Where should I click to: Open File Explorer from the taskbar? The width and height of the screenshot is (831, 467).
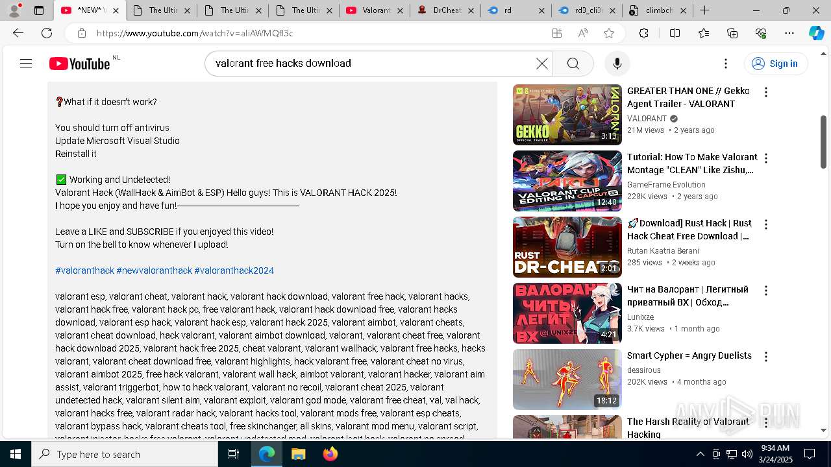point(298,454)
